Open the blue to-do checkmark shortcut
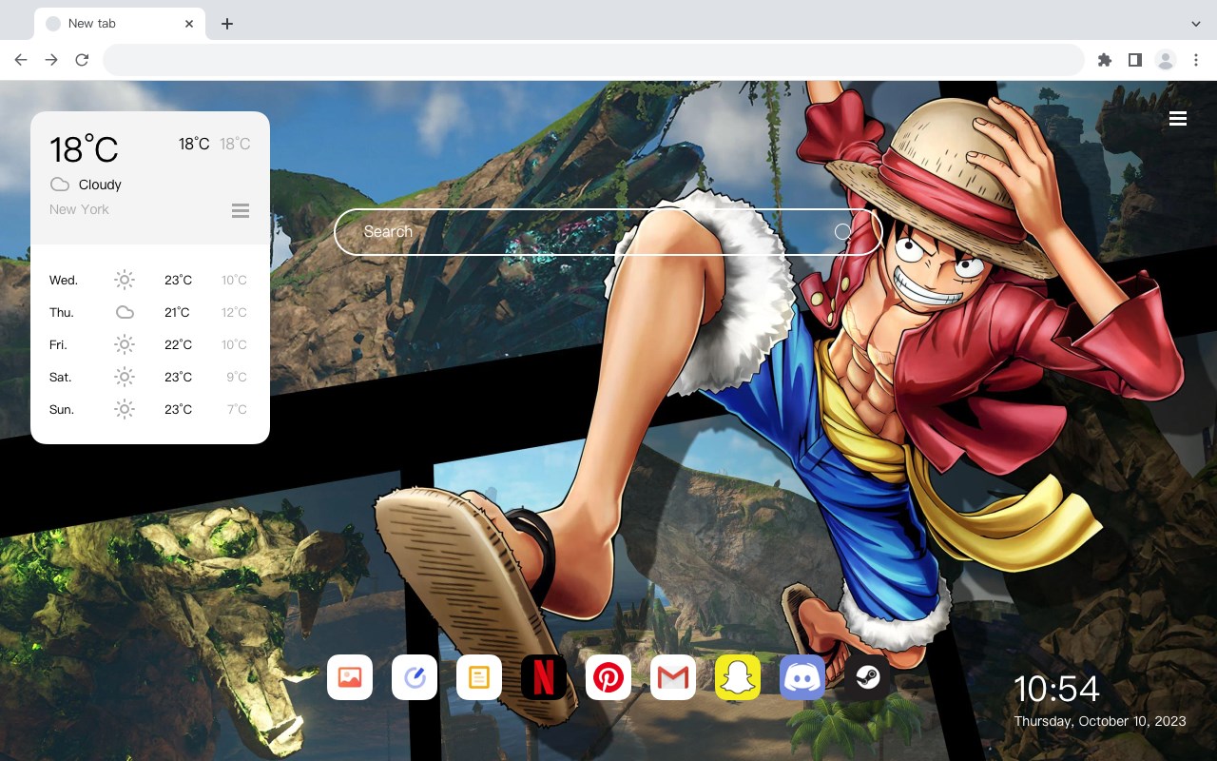This screenshot has width=1217, height=761. click(415, 677)
